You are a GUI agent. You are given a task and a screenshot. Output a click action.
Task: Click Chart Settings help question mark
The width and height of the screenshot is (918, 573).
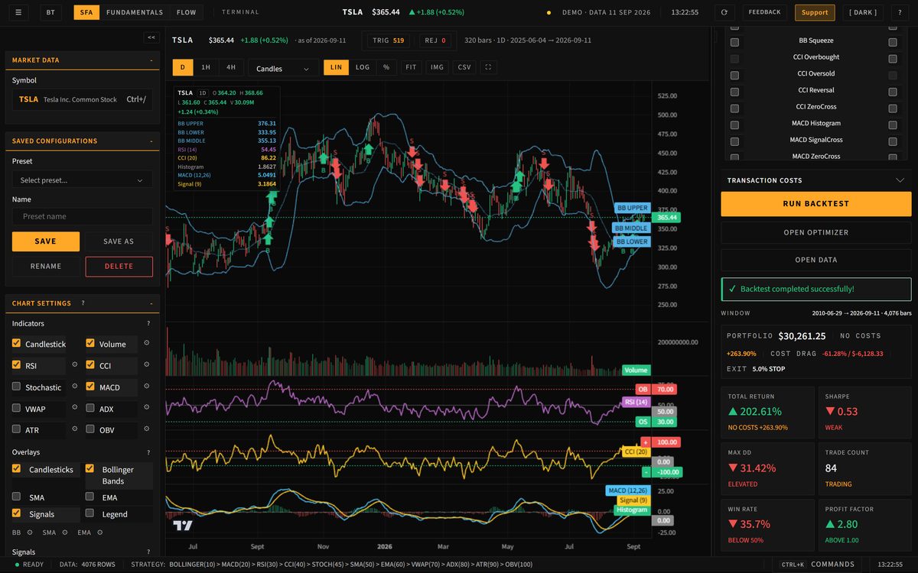click(x=83, y=303)
